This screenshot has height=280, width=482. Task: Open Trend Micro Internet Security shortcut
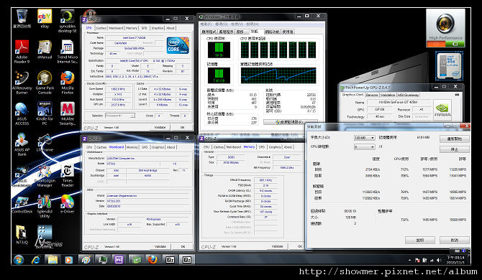(x=68, y=51)
